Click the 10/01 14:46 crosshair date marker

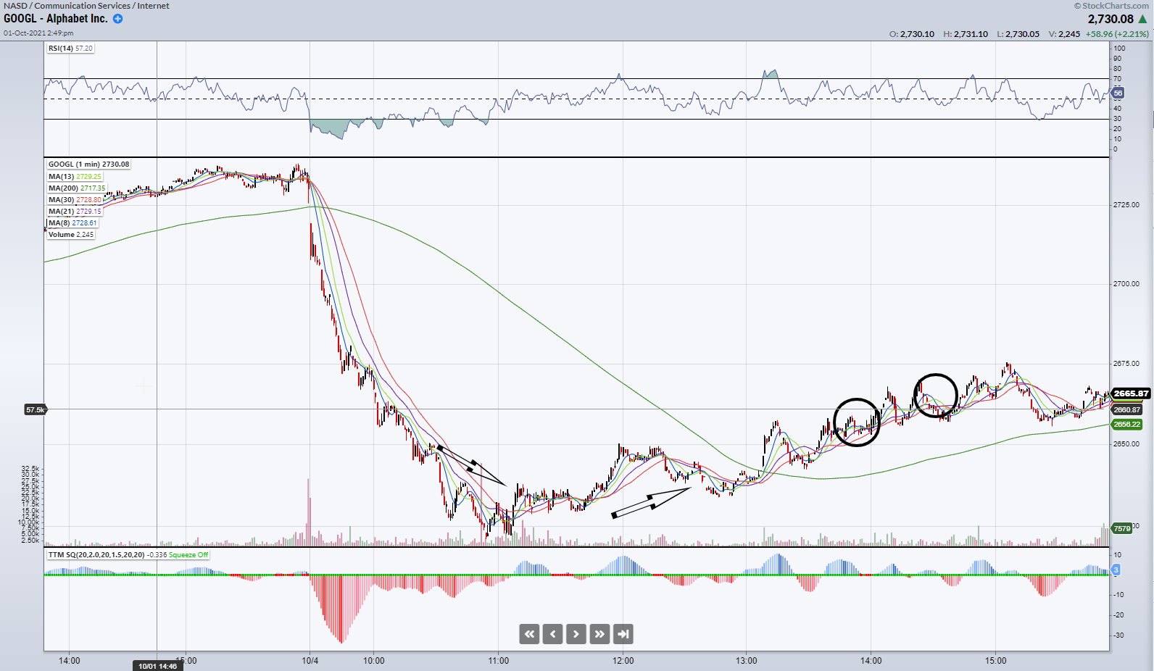(157, 666)
